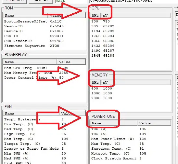Select the Temp. Hysteresis row
The image size is (178, 164).
(x=44, y=119)
